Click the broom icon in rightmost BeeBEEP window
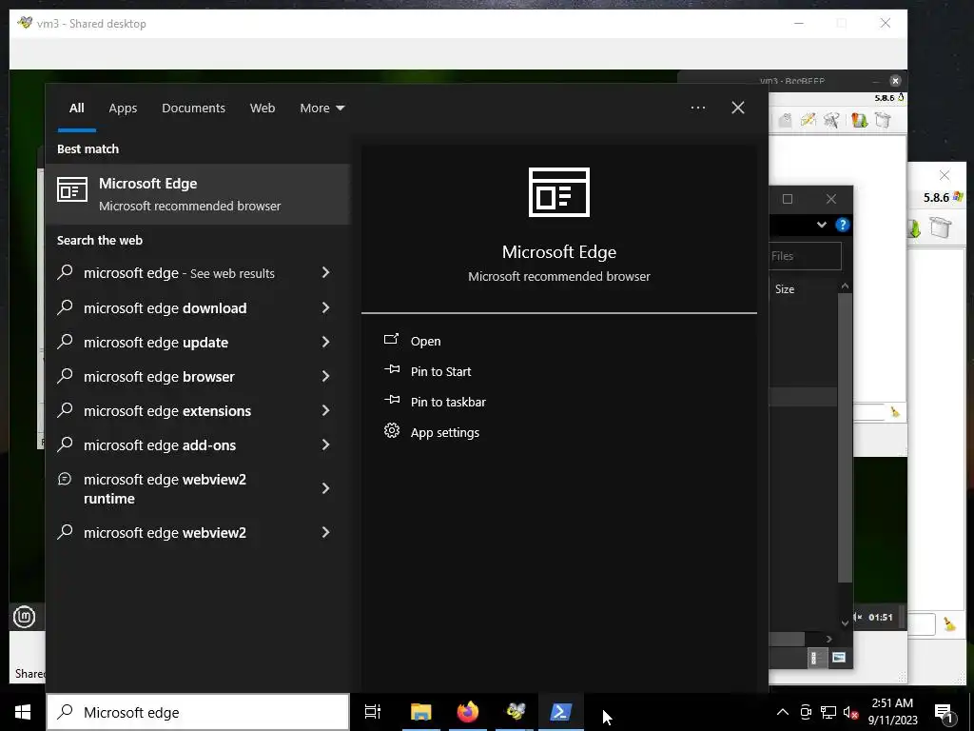This screenshot has height=731, width=974. coord(949,624)
